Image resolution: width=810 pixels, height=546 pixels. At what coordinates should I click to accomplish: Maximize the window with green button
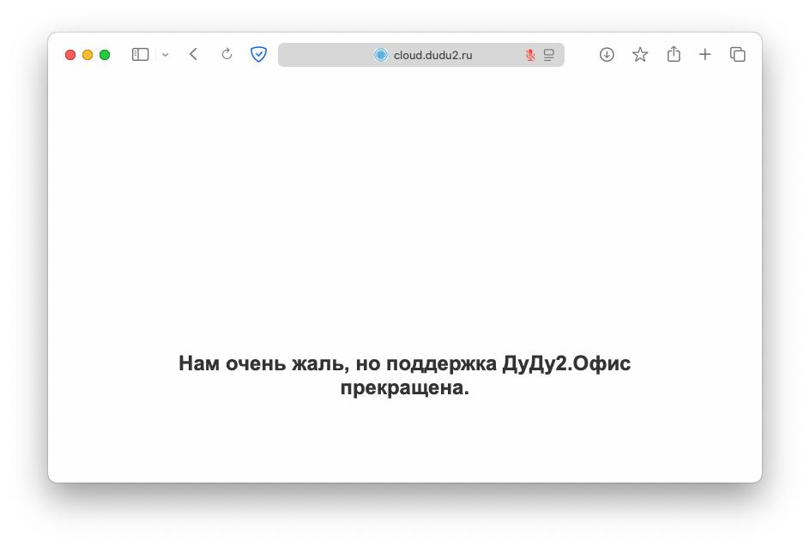tap(105, 55)
